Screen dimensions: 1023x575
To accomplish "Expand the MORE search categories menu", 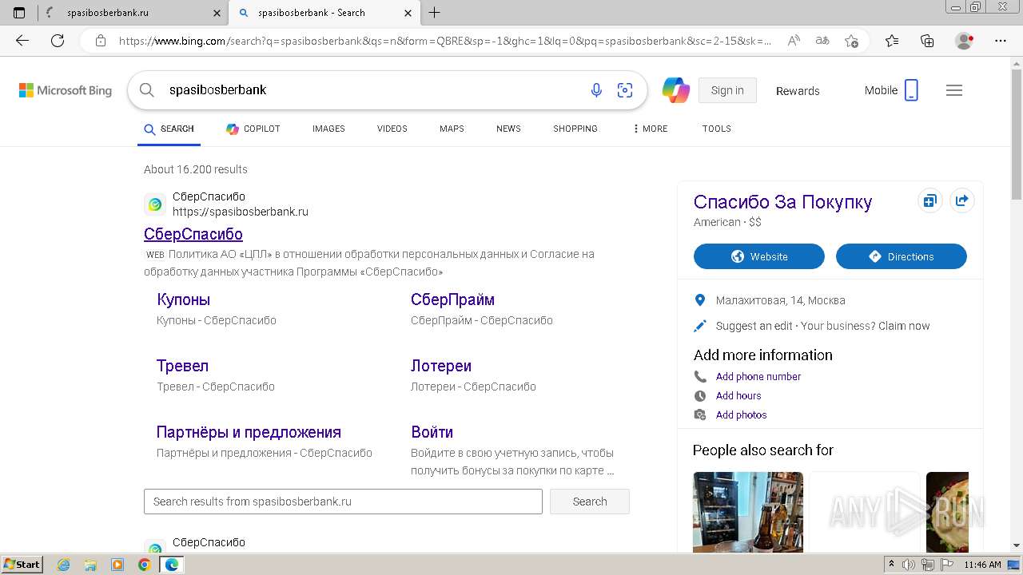I will point(650,129).
